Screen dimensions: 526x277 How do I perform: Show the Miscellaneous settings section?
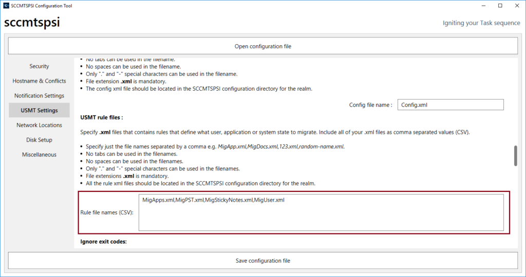[x=39, y=155]
